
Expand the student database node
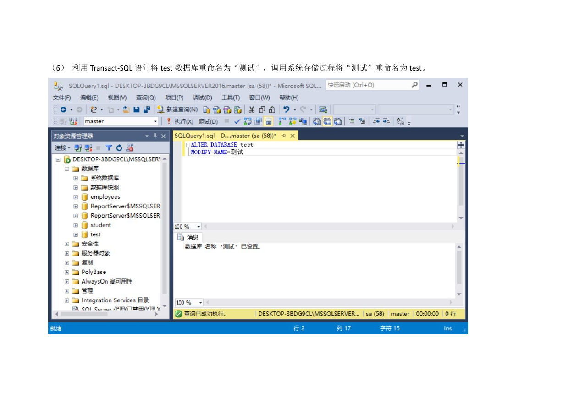click(x=76, y=225)
